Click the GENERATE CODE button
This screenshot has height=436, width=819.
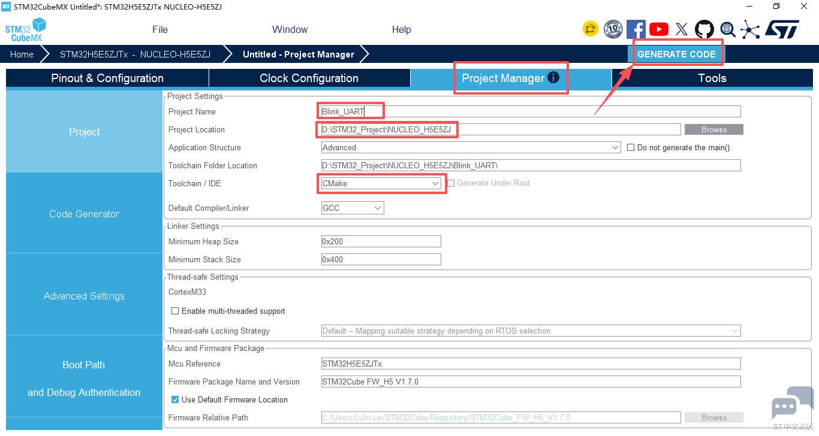676,54
